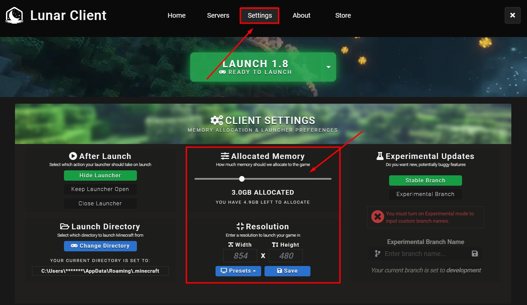Click the save disk icon in branch field
The width and height of the screenshot is (527, 305).
(475, 254)
